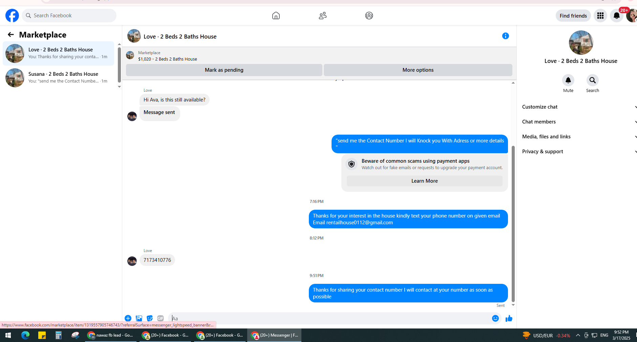The image size is (637, 342).
Task: Expand Media, files and links section
Action: (x=579, y=137)
